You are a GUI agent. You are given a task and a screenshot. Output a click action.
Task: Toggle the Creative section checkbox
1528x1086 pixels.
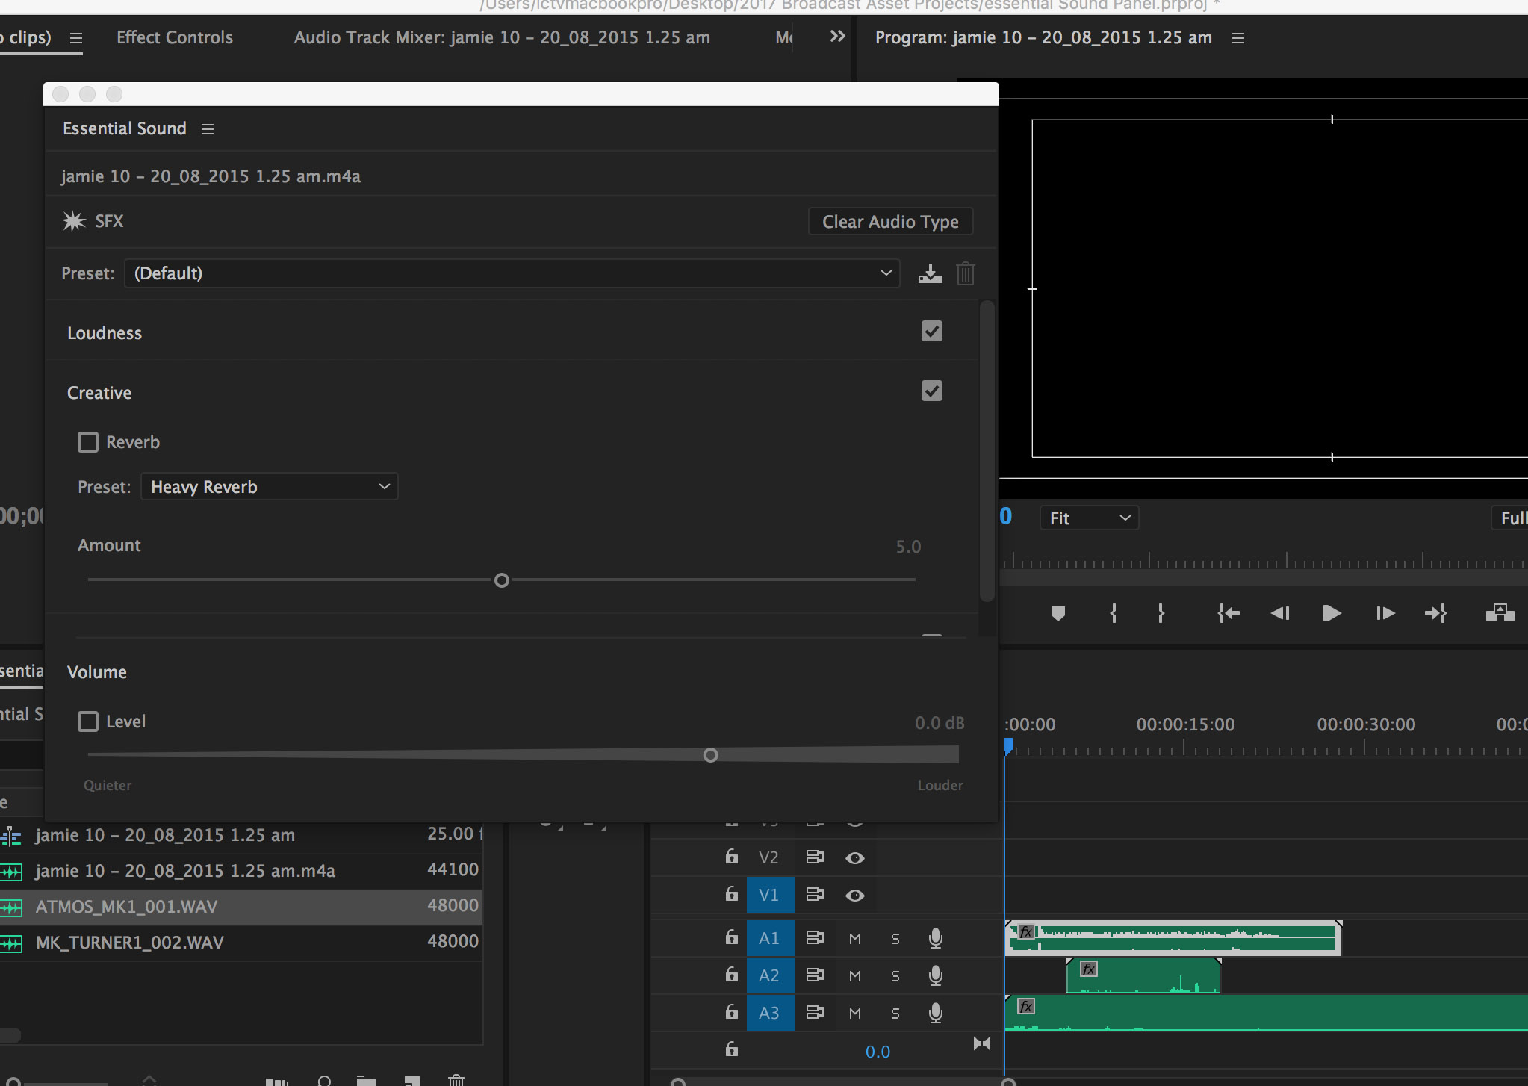[932, 391]
